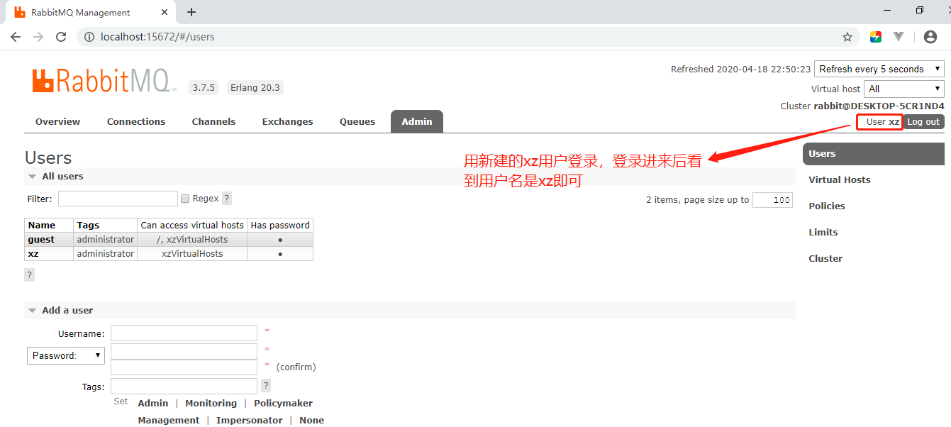Switch to the Queues tab
Screen dimensions: 951x427
357,121
